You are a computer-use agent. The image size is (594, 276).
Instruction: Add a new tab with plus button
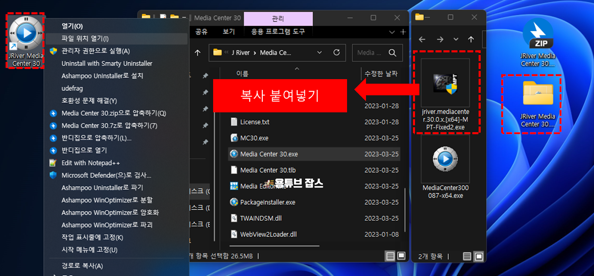(403, 32)
